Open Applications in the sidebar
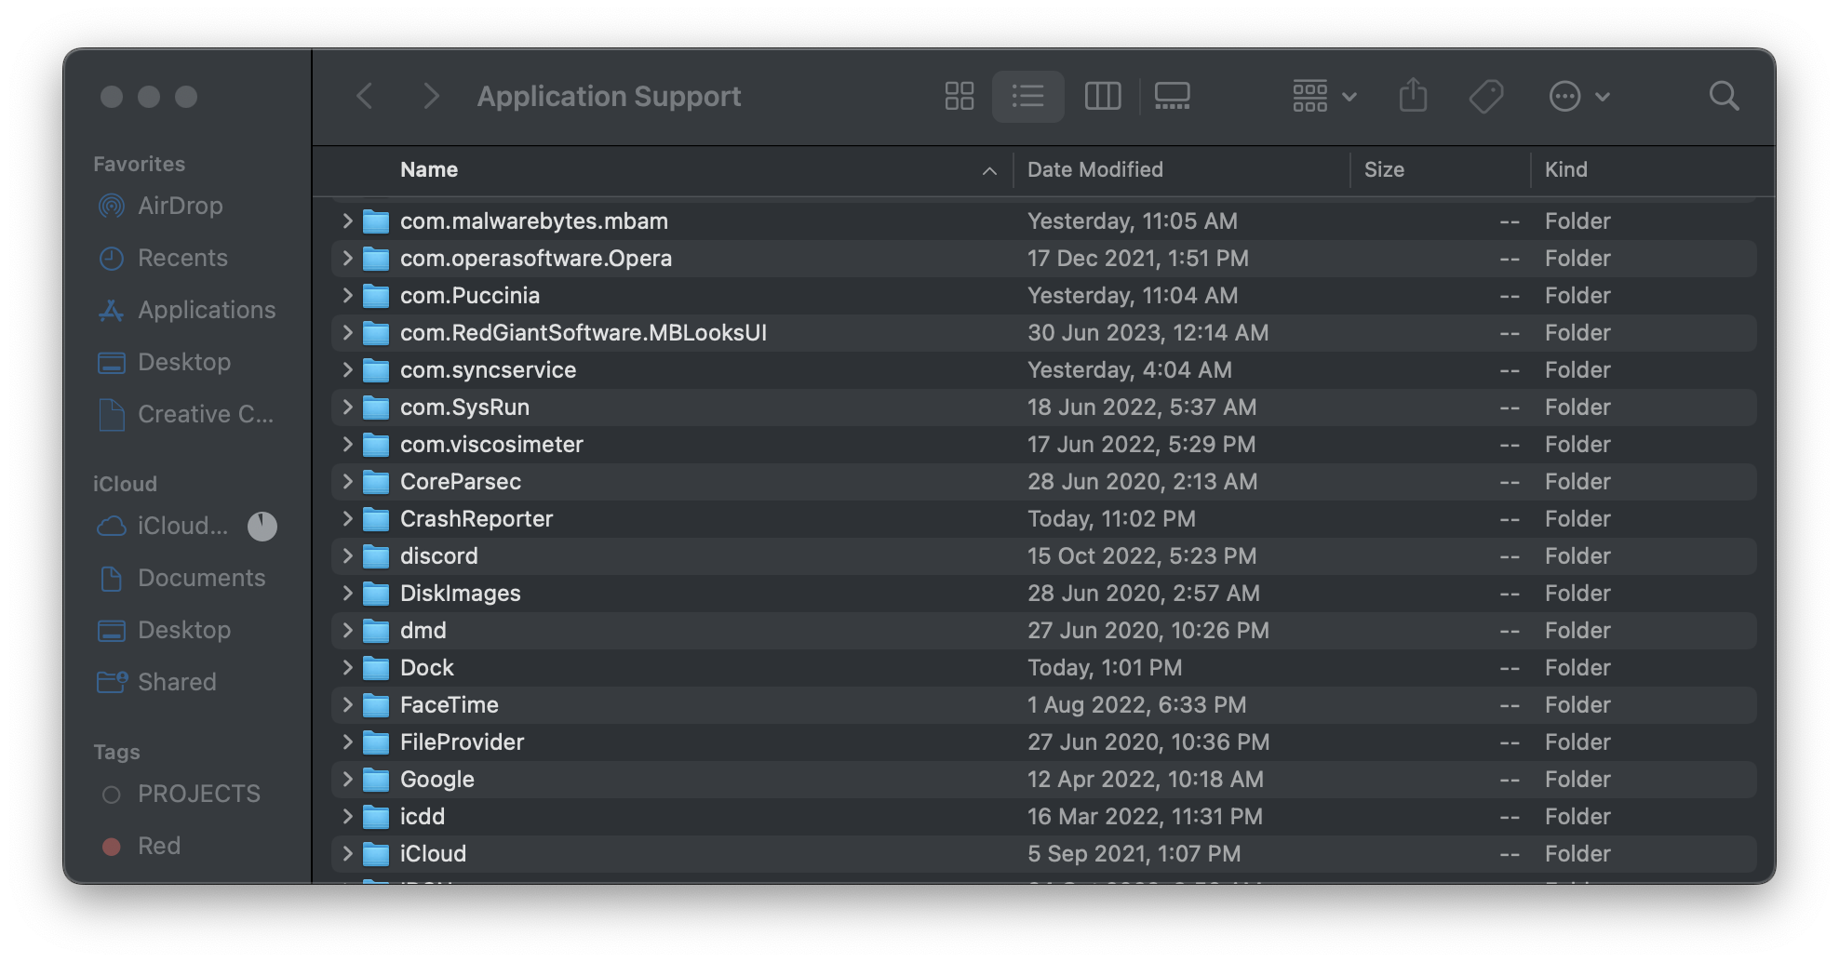1839x962 pixels. click(x=206, y=310)
